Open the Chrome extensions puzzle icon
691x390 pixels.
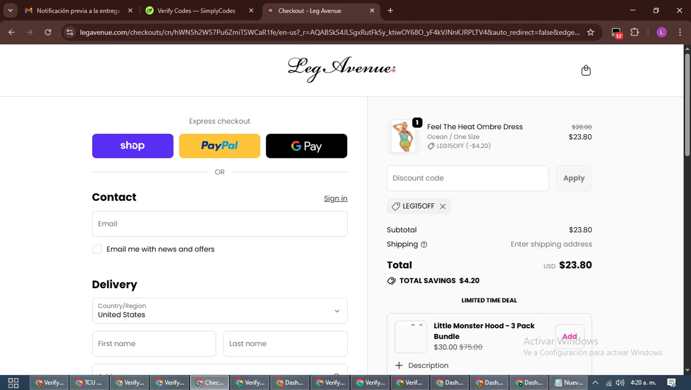coord(635,32)
